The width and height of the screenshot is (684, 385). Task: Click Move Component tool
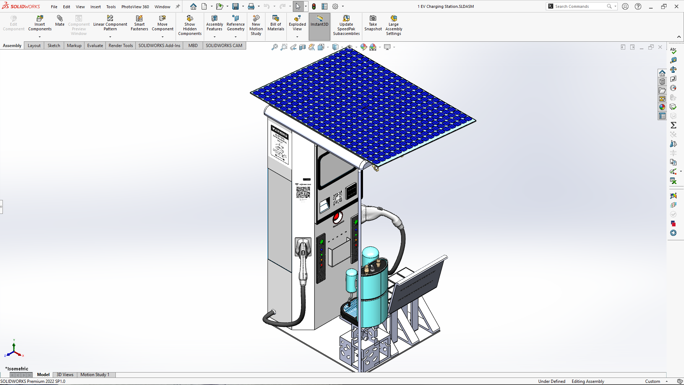point(162,23)
